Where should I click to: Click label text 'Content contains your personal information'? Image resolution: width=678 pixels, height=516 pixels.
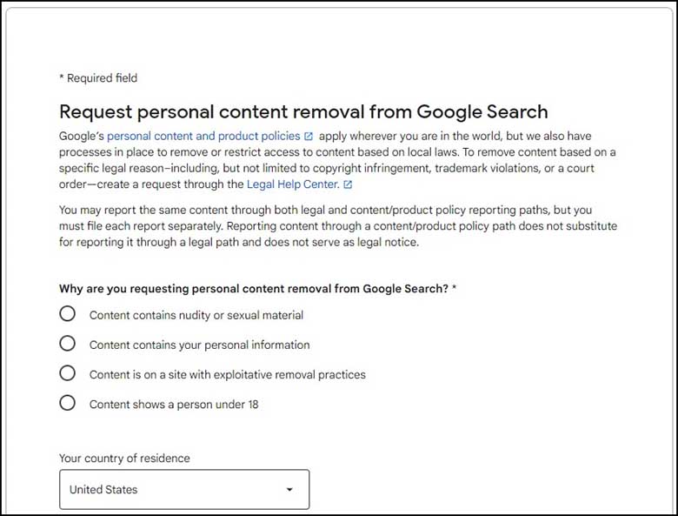click(x=199, y=345)
